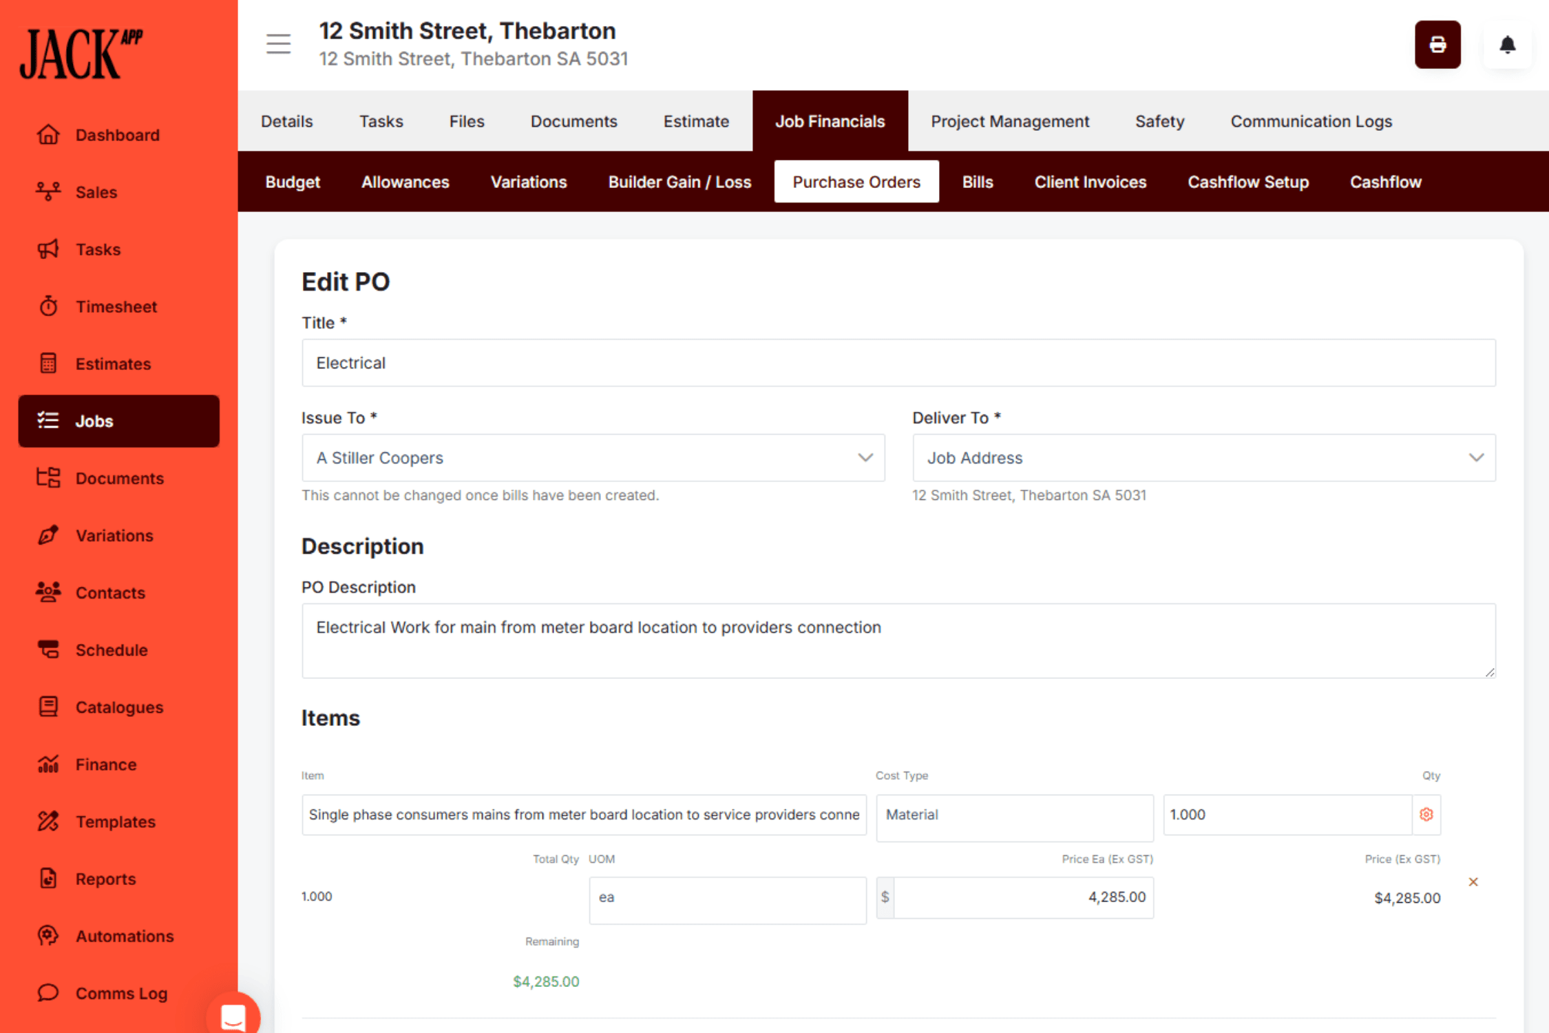Remove the item with orange X icon
This screenshot has width=1549, height=1033.
[1473, 882]
